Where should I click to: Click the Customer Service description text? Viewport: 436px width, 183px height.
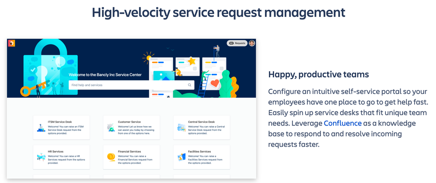point(136,130)
